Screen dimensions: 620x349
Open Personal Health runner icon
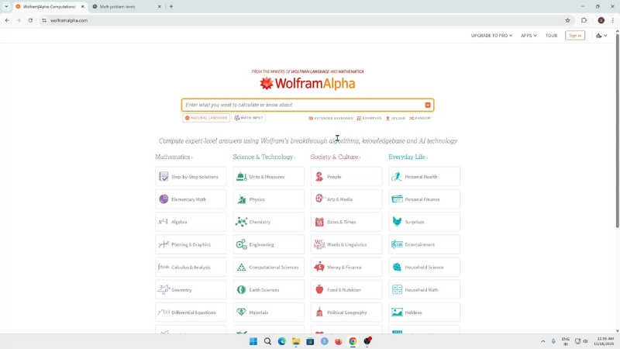click(x=397, y=177)
